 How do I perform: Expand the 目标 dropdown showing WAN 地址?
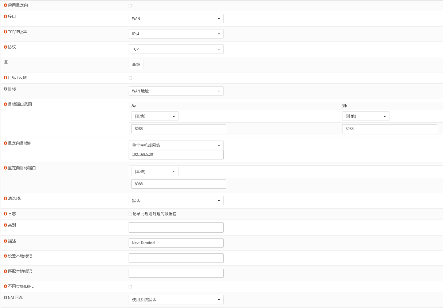[176, 91]
